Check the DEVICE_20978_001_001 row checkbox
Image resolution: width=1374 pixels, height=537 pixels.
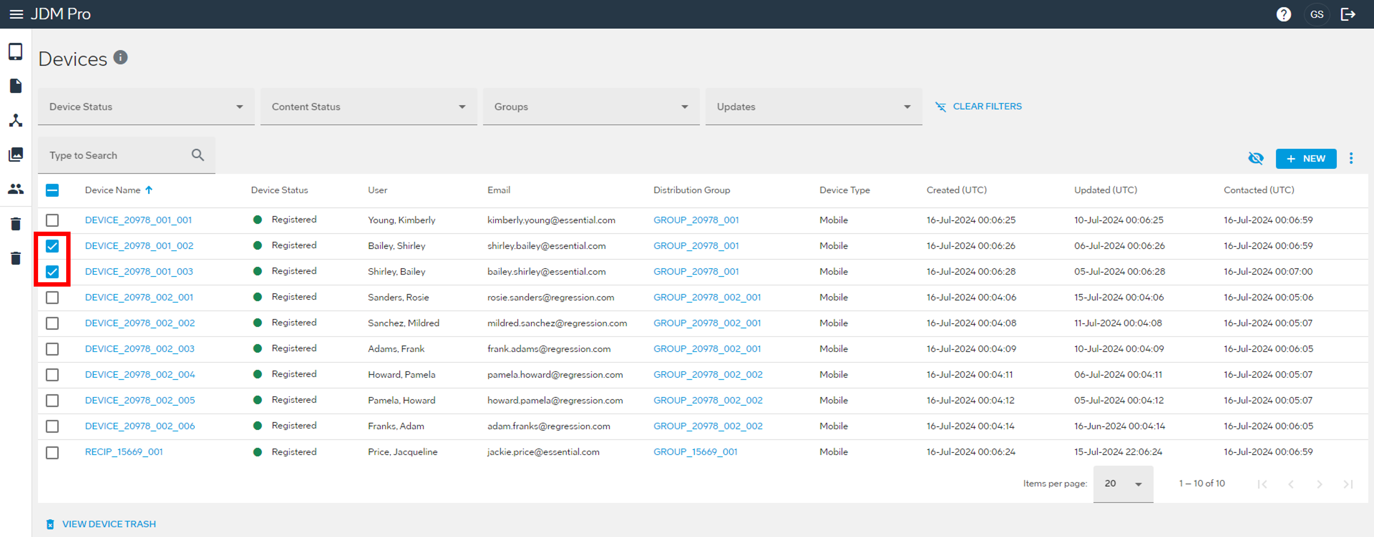pyautogui.click(x=52, y=220)
